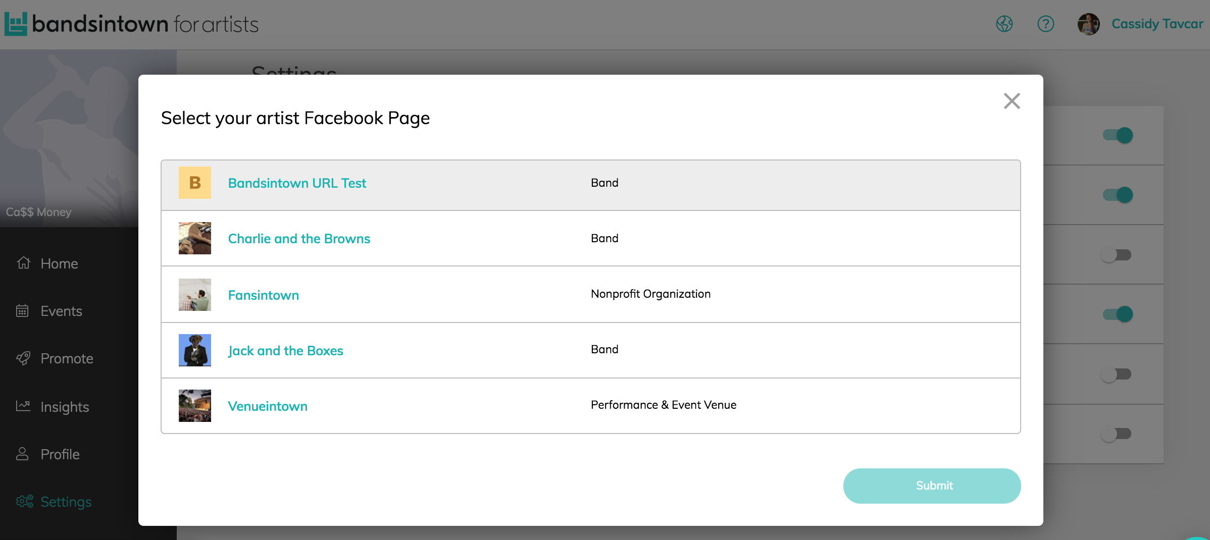Click the 'Nonprofit Organization' category text
Image resolution: width=1210 pixels, height=540 pixels.
[x=650, y=294]
